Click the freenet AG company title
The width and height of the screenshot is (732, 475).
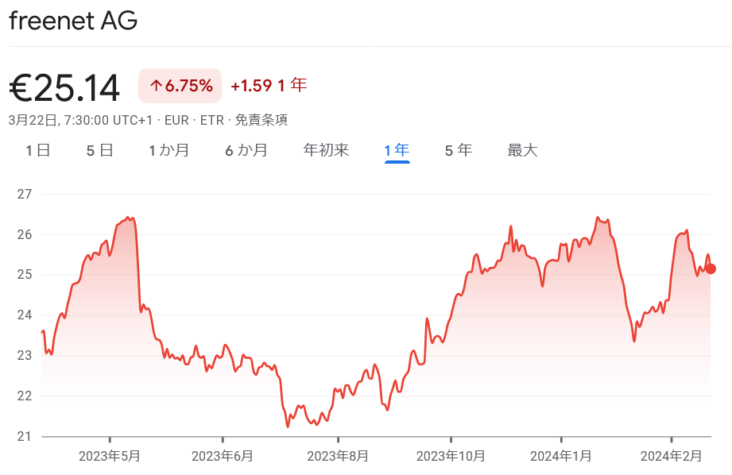pyautogui.click(x=72, y=21)
